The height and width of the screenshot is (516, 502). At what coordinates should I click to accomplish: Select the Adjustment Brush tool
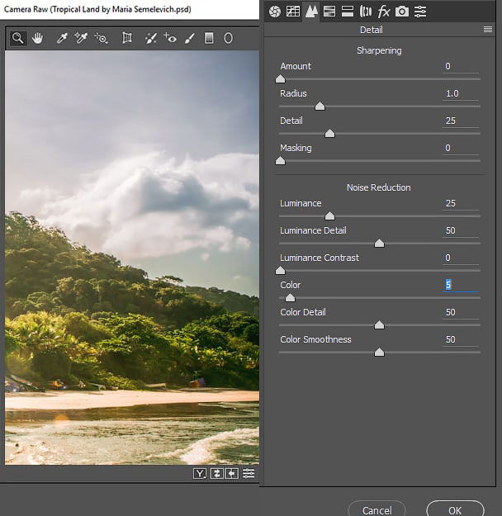[x=189, y=38]
